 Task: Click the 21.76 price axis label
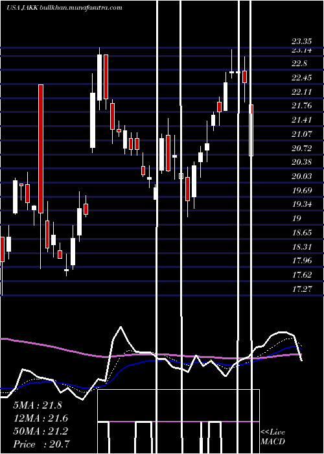click(301, 106)
